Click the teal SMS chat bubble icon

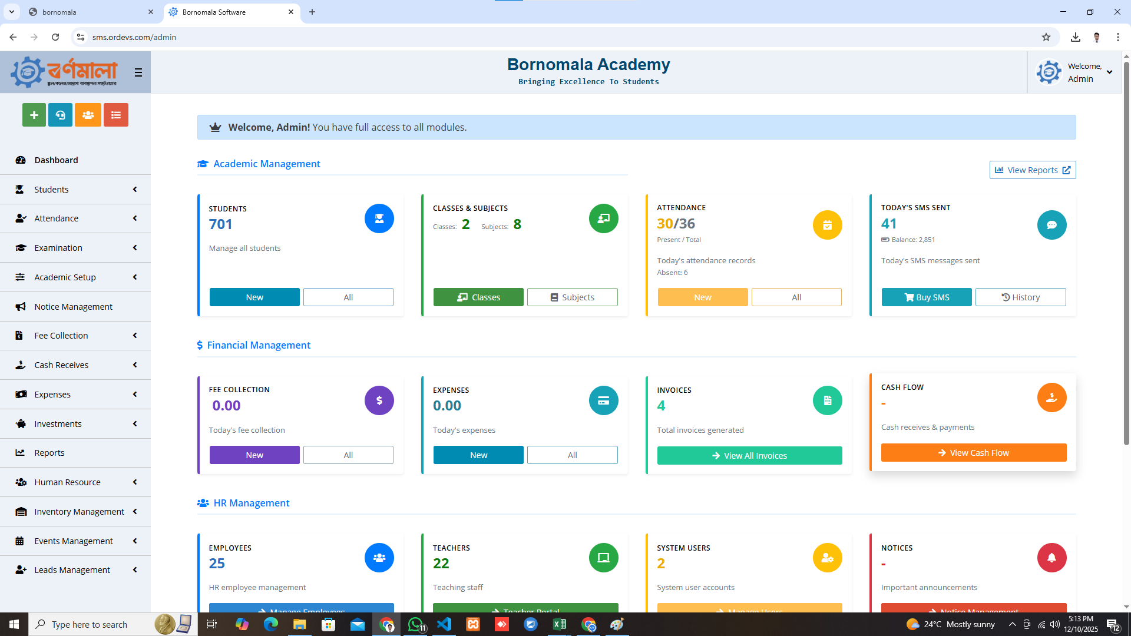click(1051, 225)
